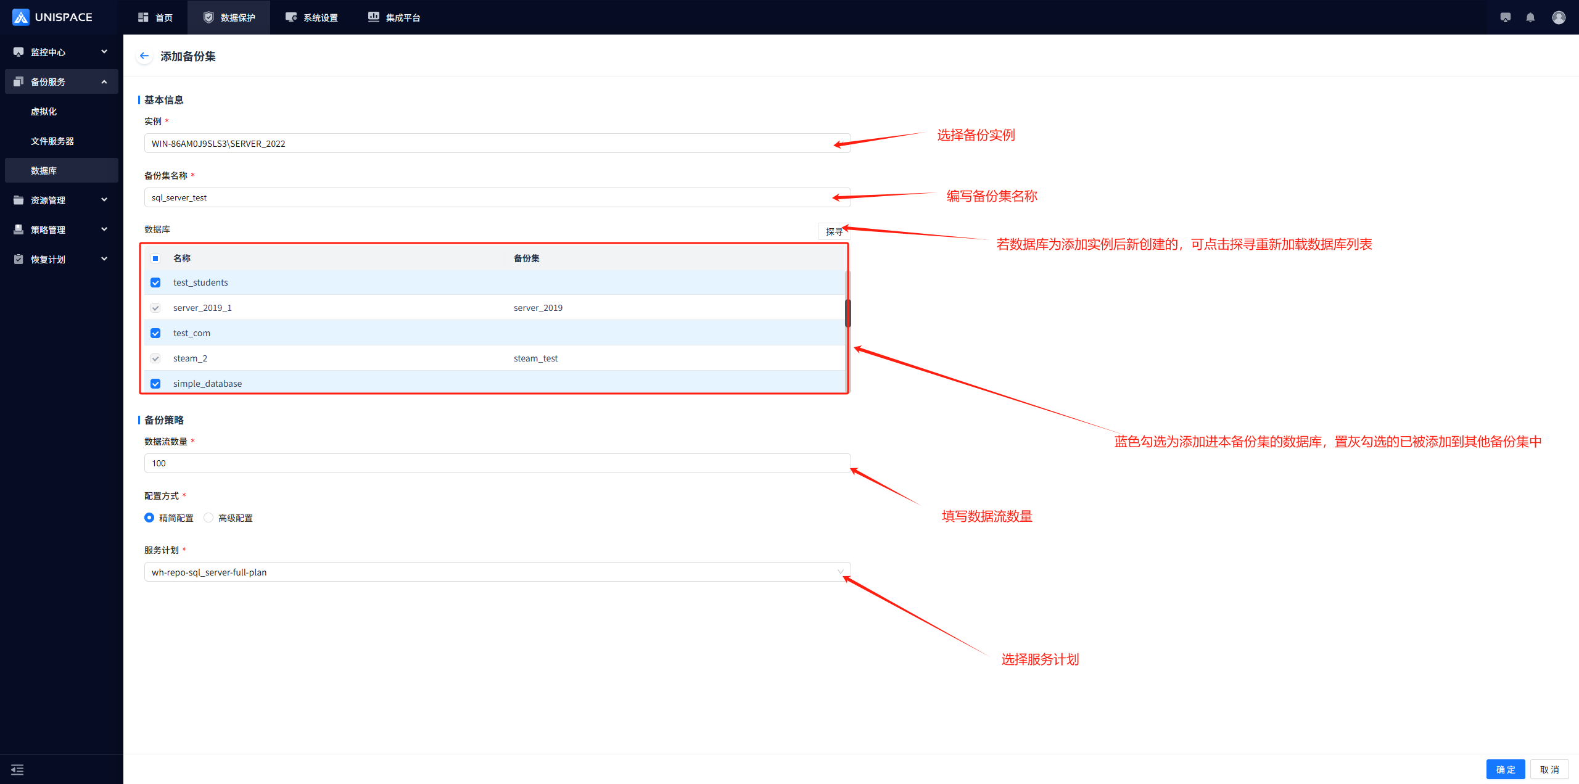Click the 备份集名称 input field
Image resolution: width=1579 pixels, height=784 pixels.
click(x=497, y=197)
